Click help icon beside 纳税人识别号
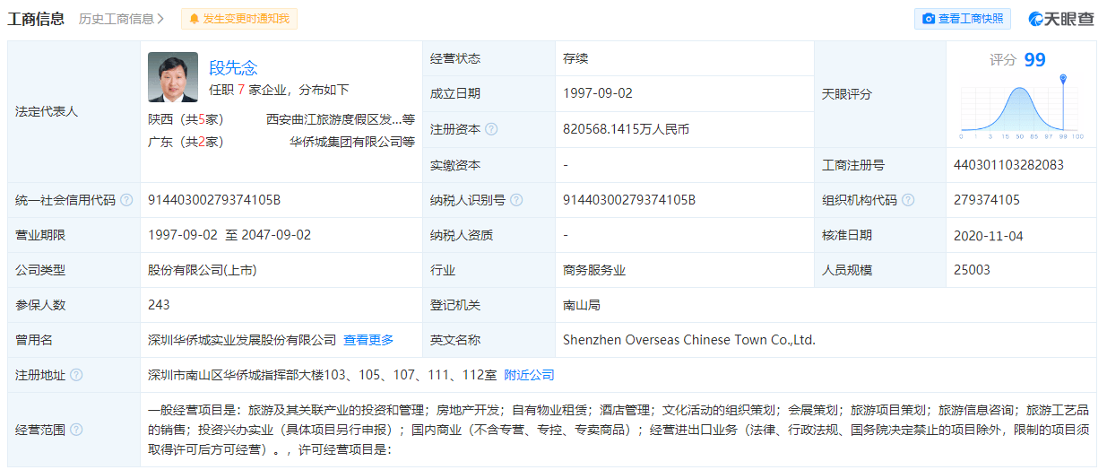Image resolution: width=1107 pixels, height=470 pixels. [516, 200]
